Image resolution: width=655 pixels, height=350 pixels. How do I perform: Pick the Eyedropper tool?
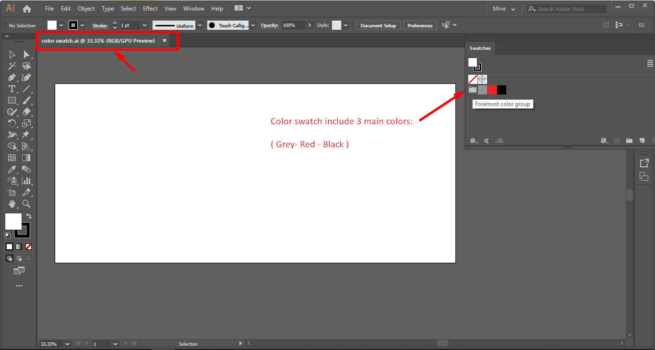click(12, 169)
